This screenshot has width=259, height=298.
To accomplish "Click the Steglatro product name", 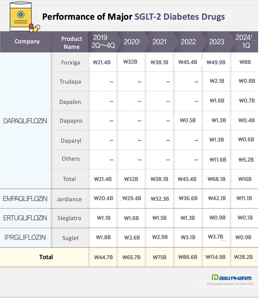I will click(69, 218).
